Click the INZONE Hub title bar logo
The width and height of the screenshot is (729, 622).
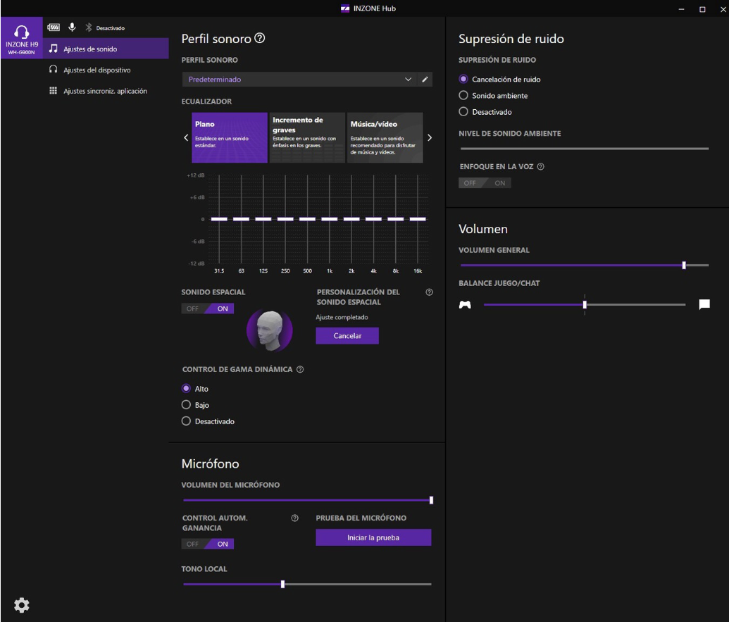click(345, 8)
